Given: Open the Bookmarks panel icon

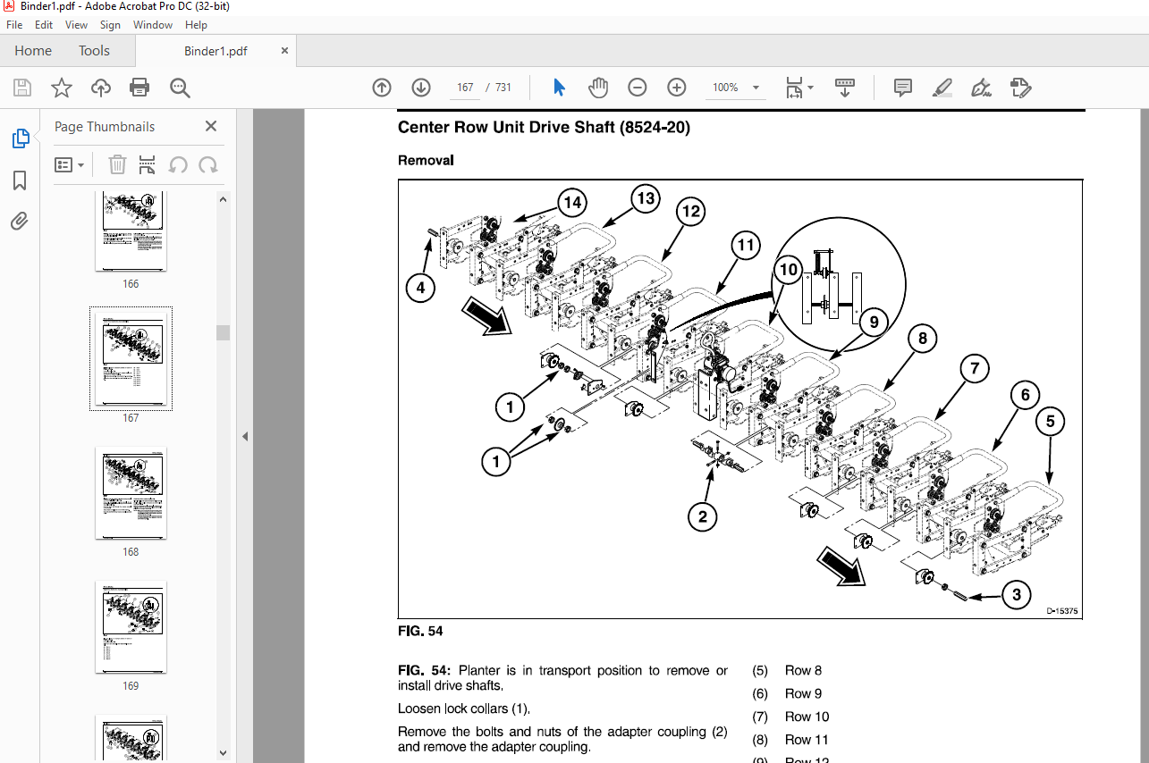Looking at the screenshot, I should [20, 181].
